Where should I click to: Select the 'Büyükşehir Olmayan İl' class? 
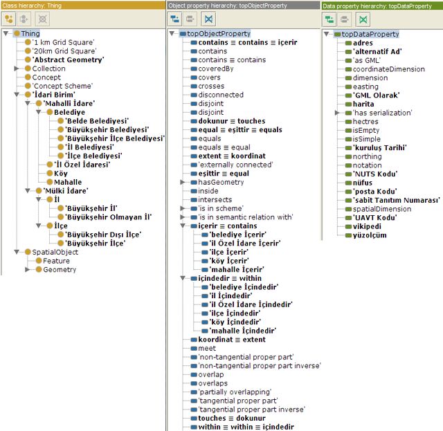(x=105, y=217)
